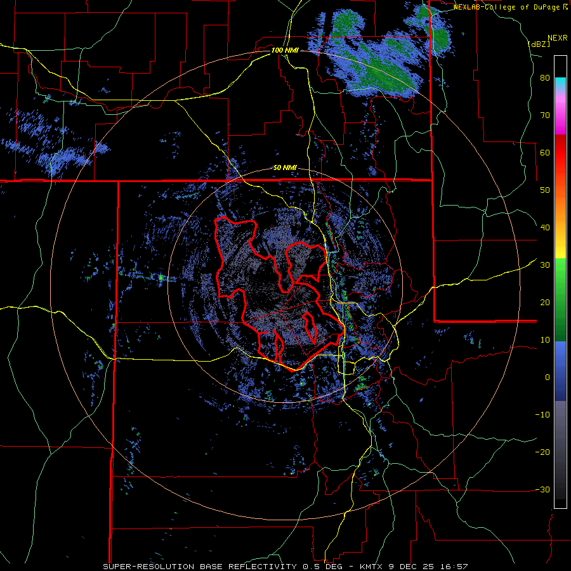Image resolution: width=571 pixels, height=571 pixels.
Task: Click the -30 value on dBZ scale
Action: coord(542,489)
